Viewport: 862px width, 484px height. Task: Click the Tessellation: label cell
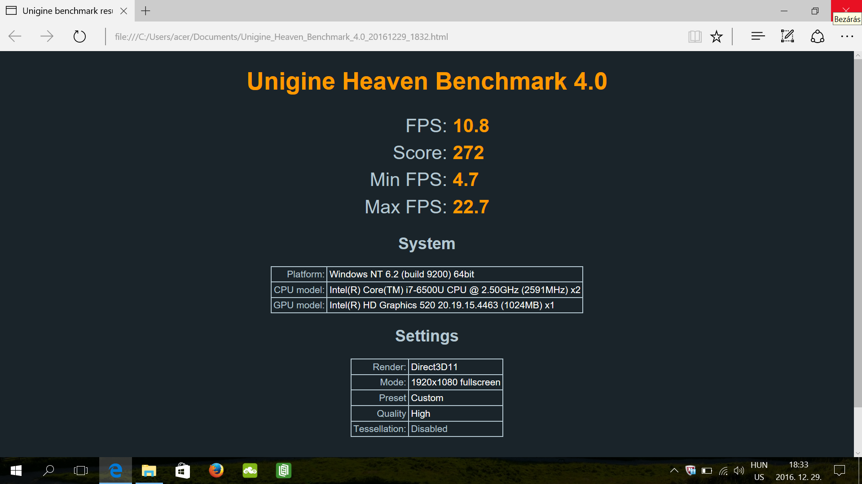pyautogui.click(x=380, y=429)
